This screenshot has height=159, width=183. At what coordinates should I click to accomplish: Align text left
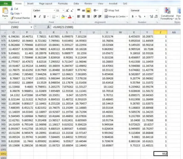click(x=79, y=16)
